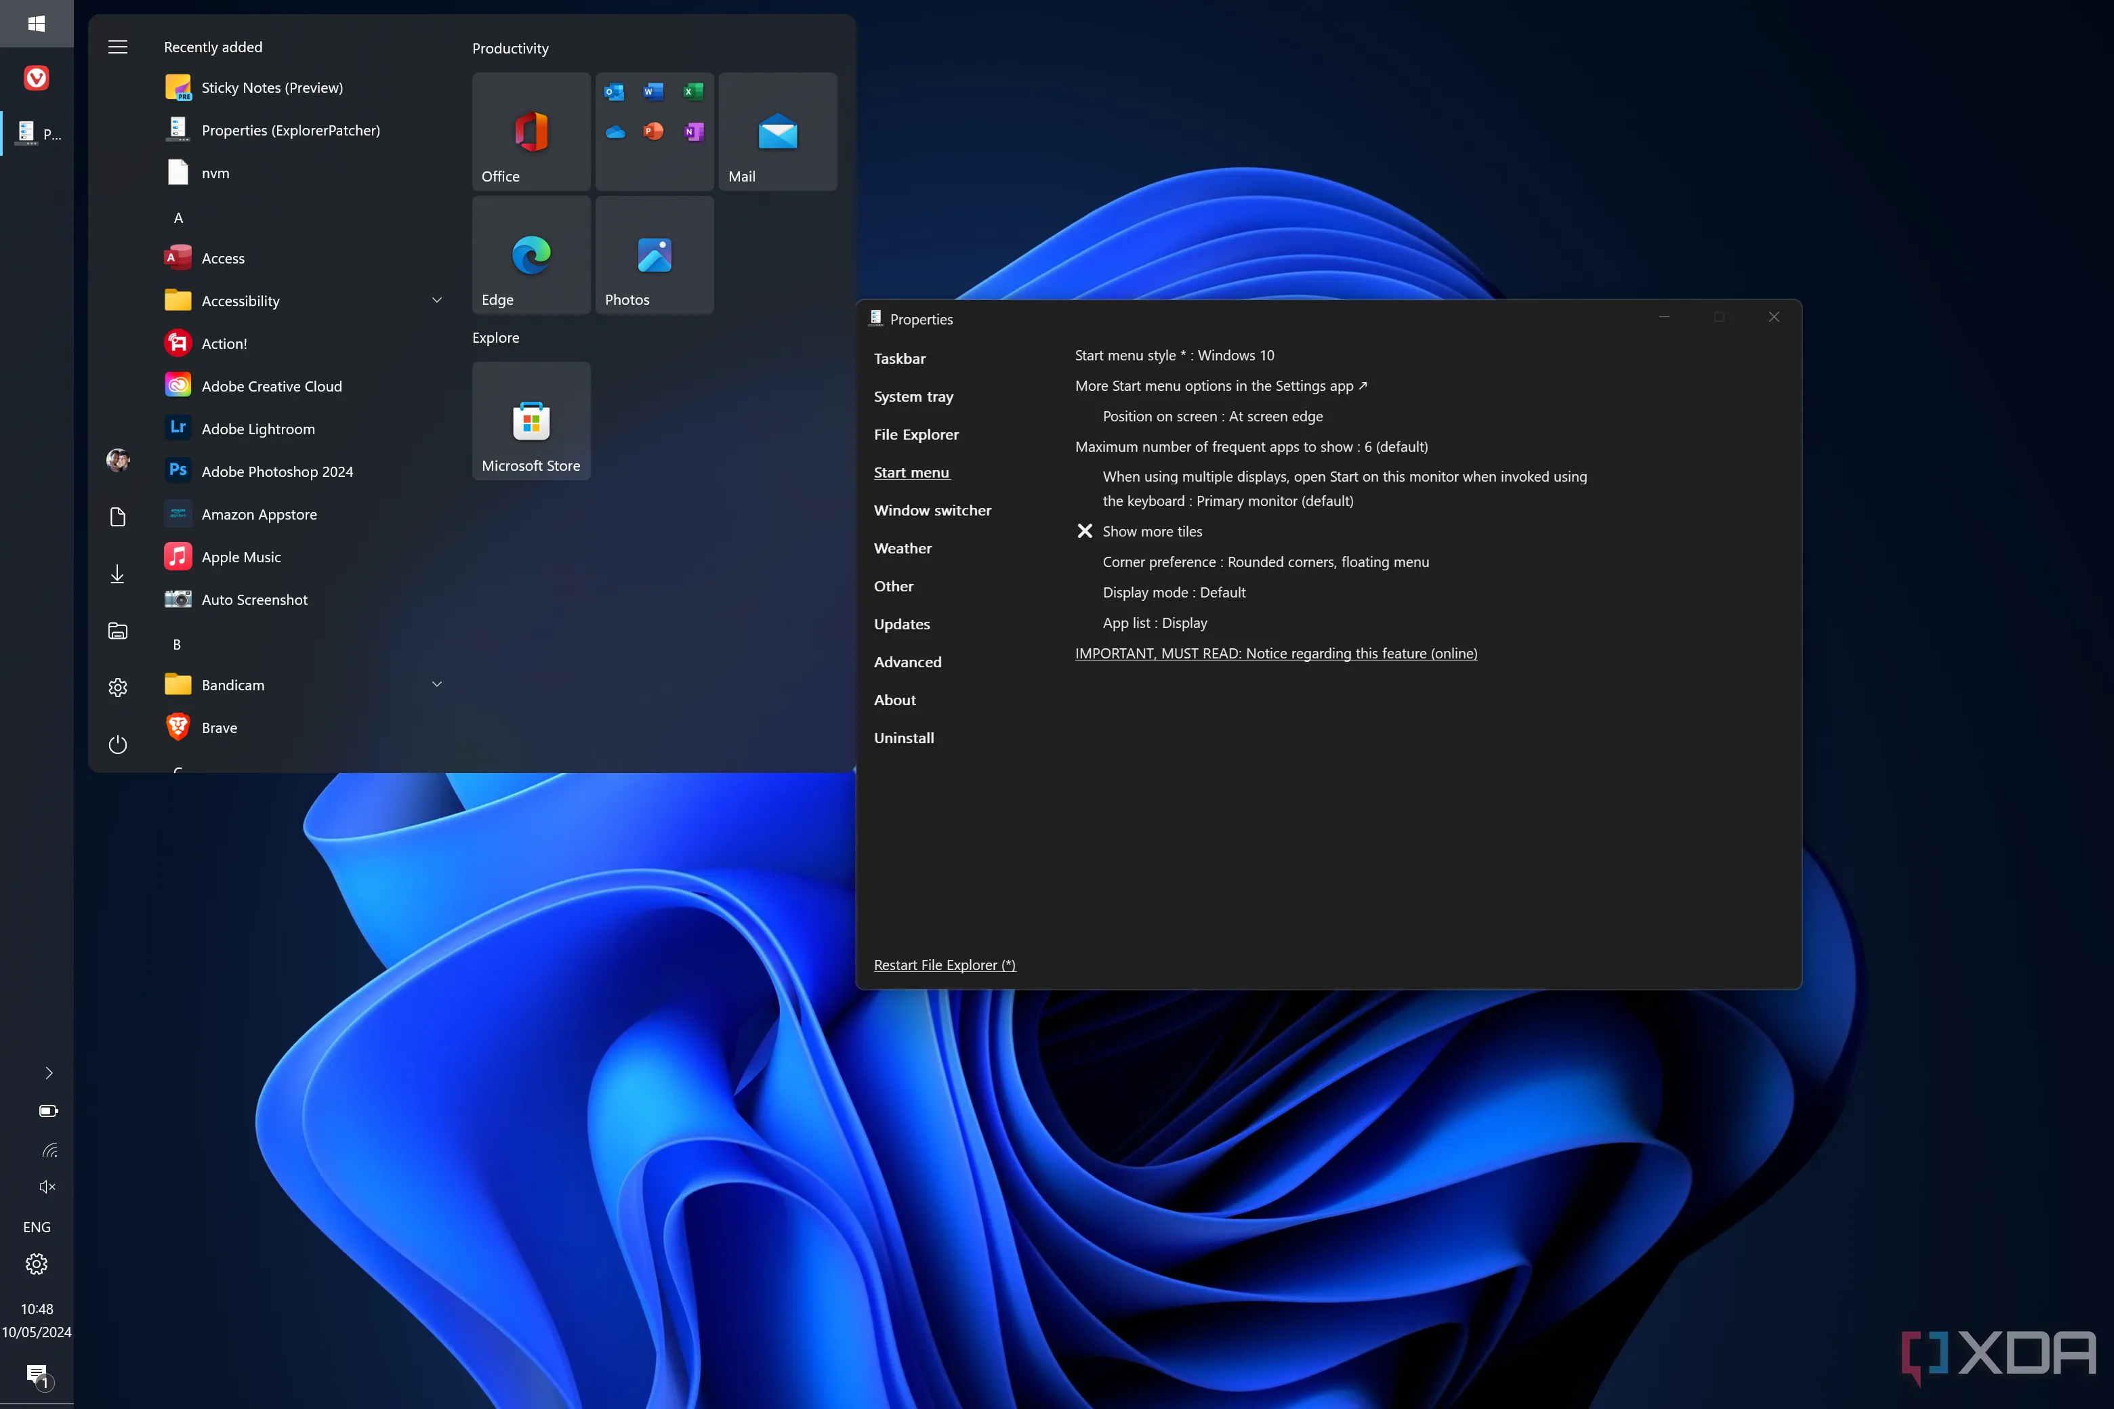Click the hamburger menu in the Start menu
The image size is (2114, 1409).
click(x=118, y=47)
